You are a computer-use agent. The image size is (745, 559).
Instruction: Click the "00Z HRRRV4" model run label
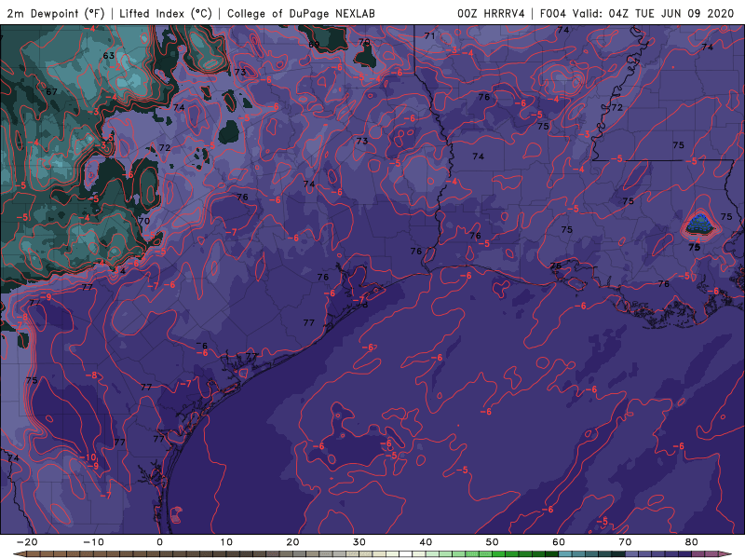click(491, 14)
